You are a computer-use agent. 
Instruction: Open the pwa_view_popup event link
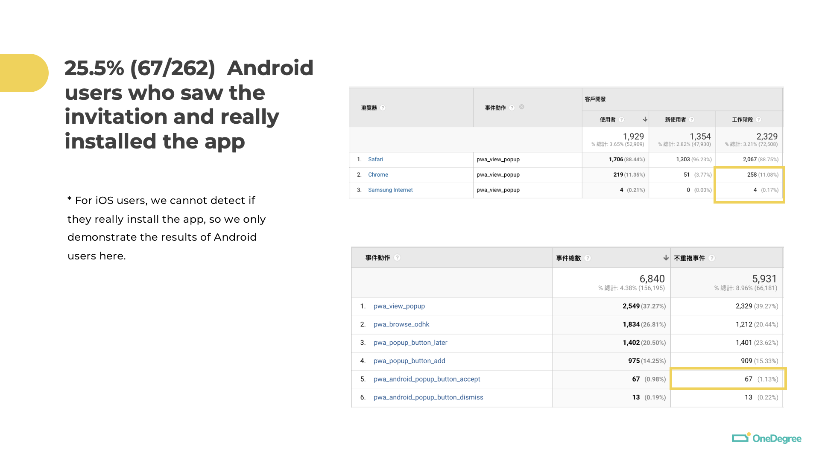point(399,306)
